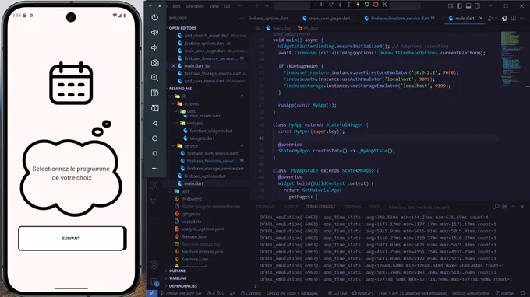
Task: Click the debug step out icon
Action: 349,5
